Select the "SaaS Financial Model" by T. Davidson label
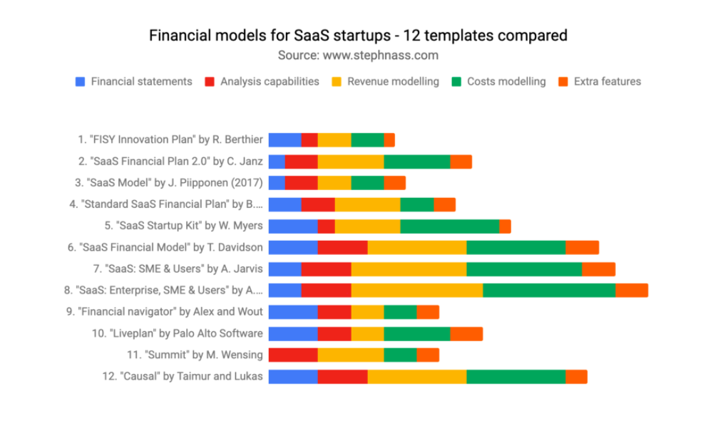 (x=165, y=247)
